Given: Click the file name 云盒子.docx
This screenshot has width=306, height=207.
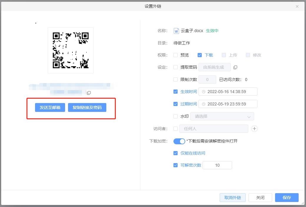Looking at the screenshot, I should coord(192,31).
